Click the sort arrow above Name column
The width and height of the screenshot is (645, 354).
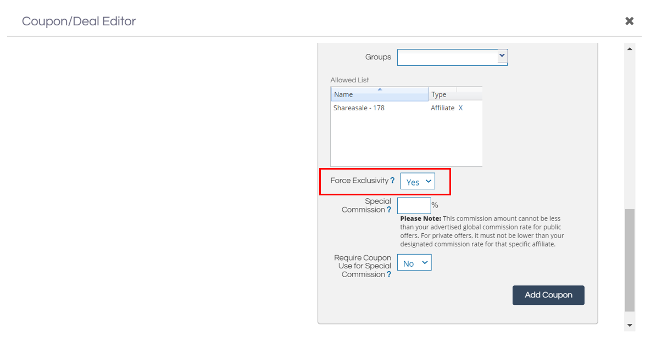(380, 89)
